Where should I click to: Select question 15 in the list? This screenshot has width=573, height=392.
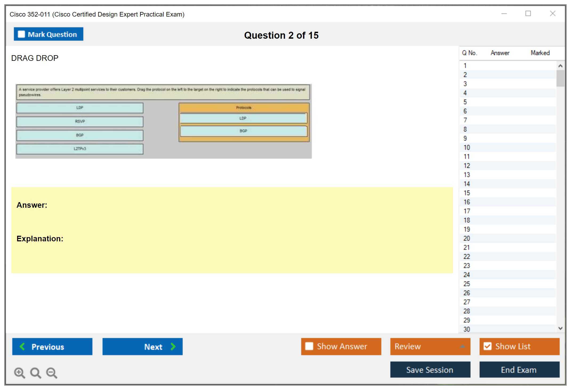pos(467,193)
